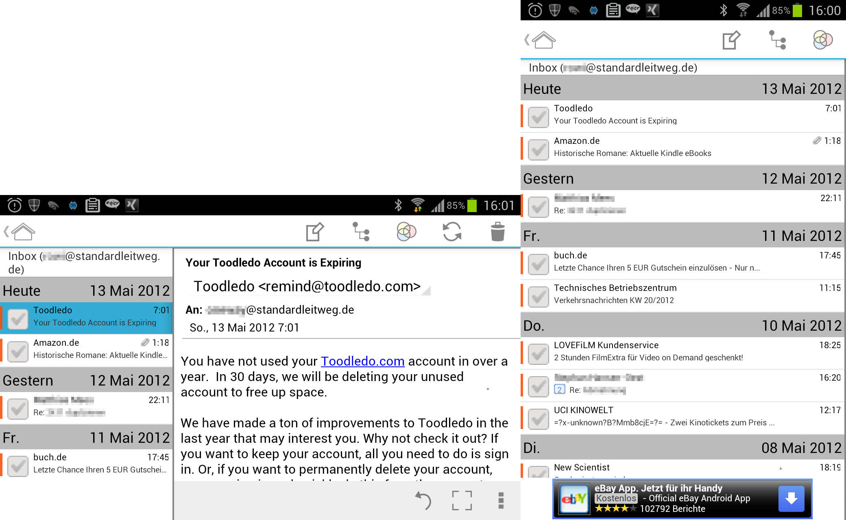Tap home icon in left screen toolbar
This screenshot has width=846, height=520.
point(24,232)
